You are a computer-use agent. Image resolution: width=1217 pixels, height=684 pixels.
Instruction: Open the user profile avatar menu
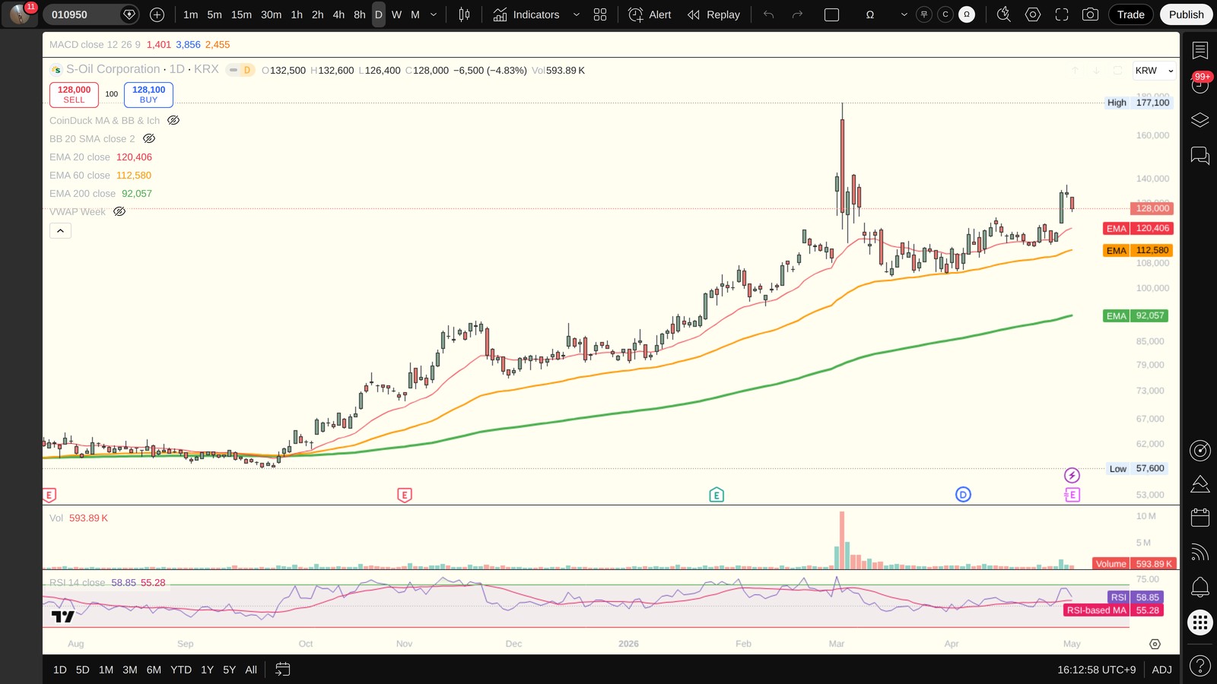pyautogui.click(x=20, y=14)
